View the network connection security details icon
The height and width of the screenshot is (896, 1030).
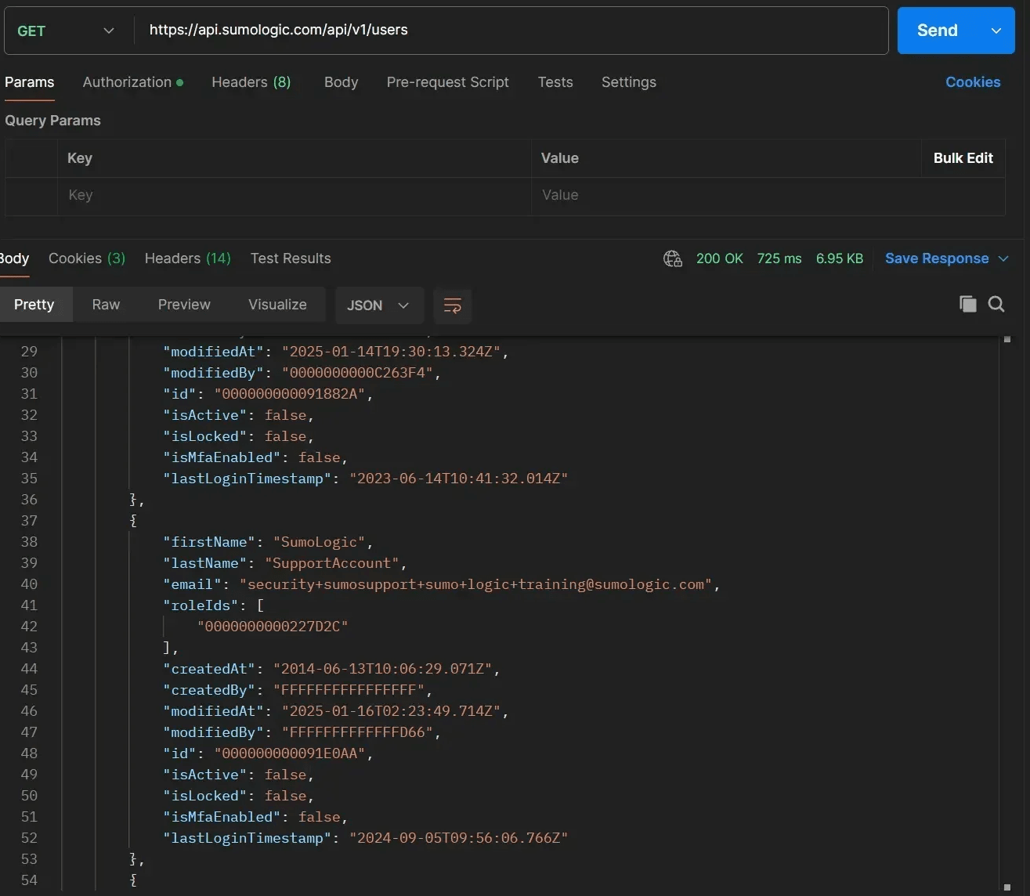[x=672, y=258]
